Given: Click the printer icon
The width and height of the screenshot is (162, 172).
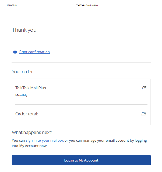Looking at the screenshot, I should 15,52.
